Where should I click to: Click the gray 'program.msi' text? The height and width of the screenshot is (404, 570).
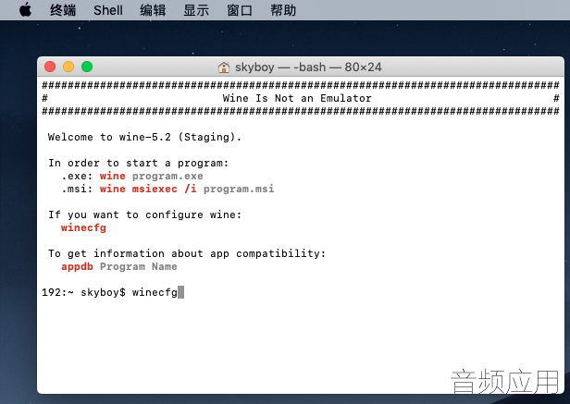coord(239,189)
